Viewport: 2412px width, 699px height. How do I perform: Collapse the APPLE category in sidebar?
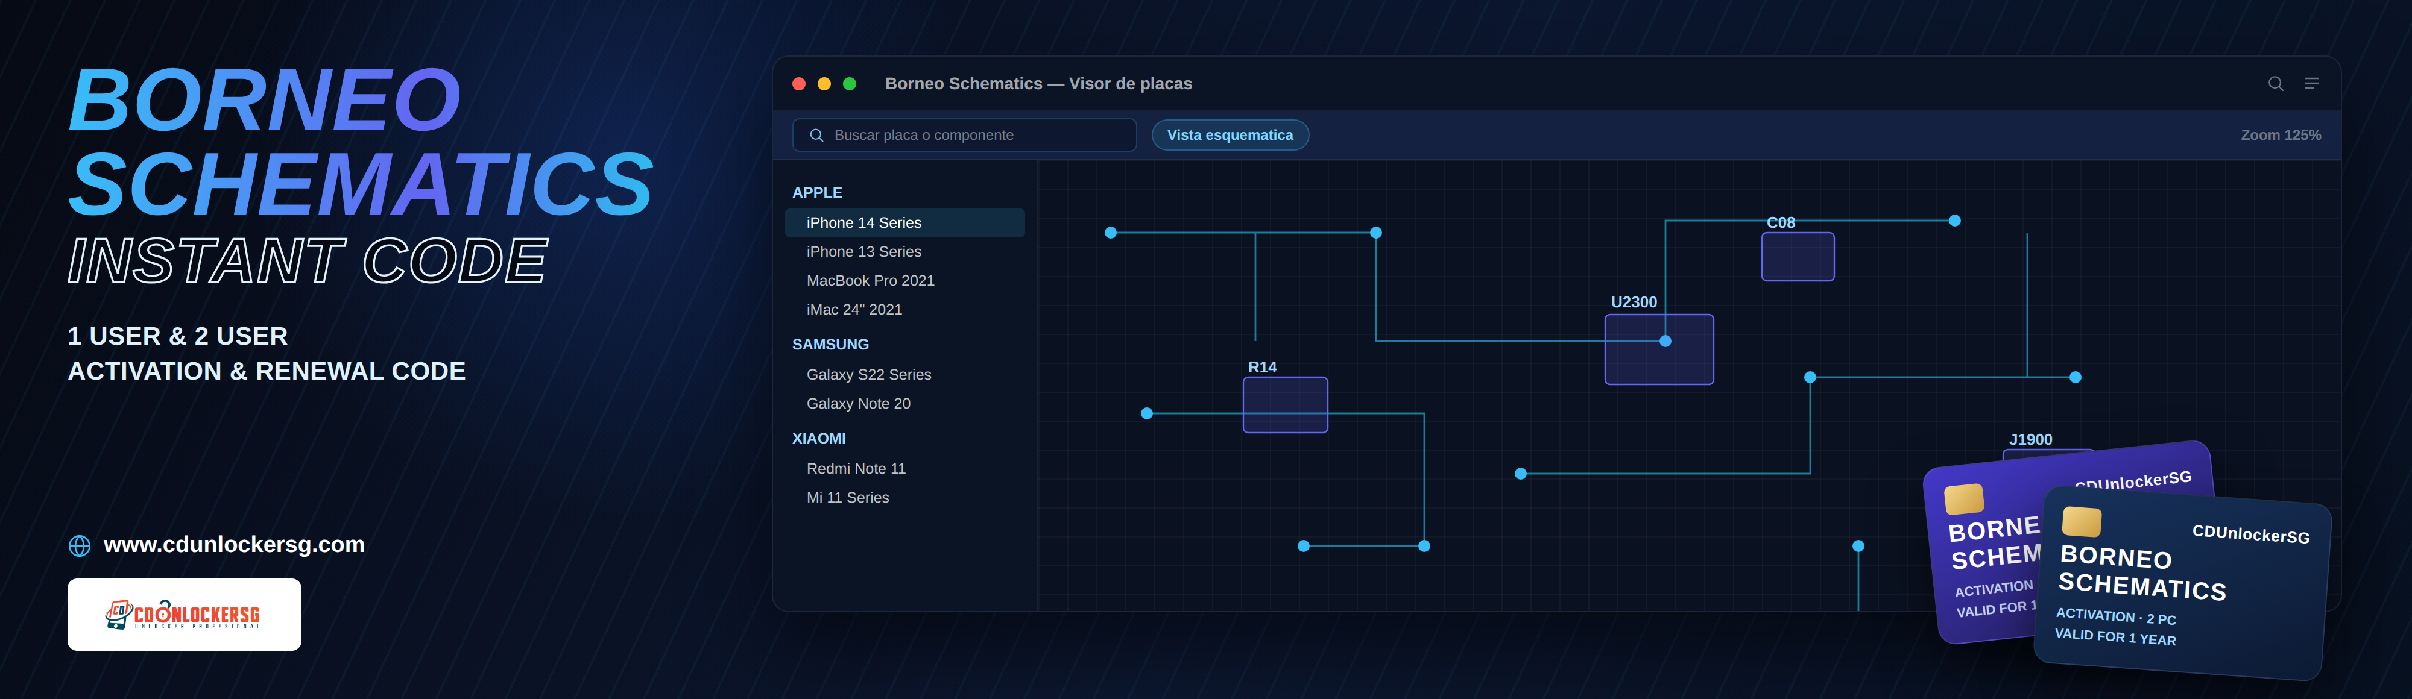coord(816,192)
